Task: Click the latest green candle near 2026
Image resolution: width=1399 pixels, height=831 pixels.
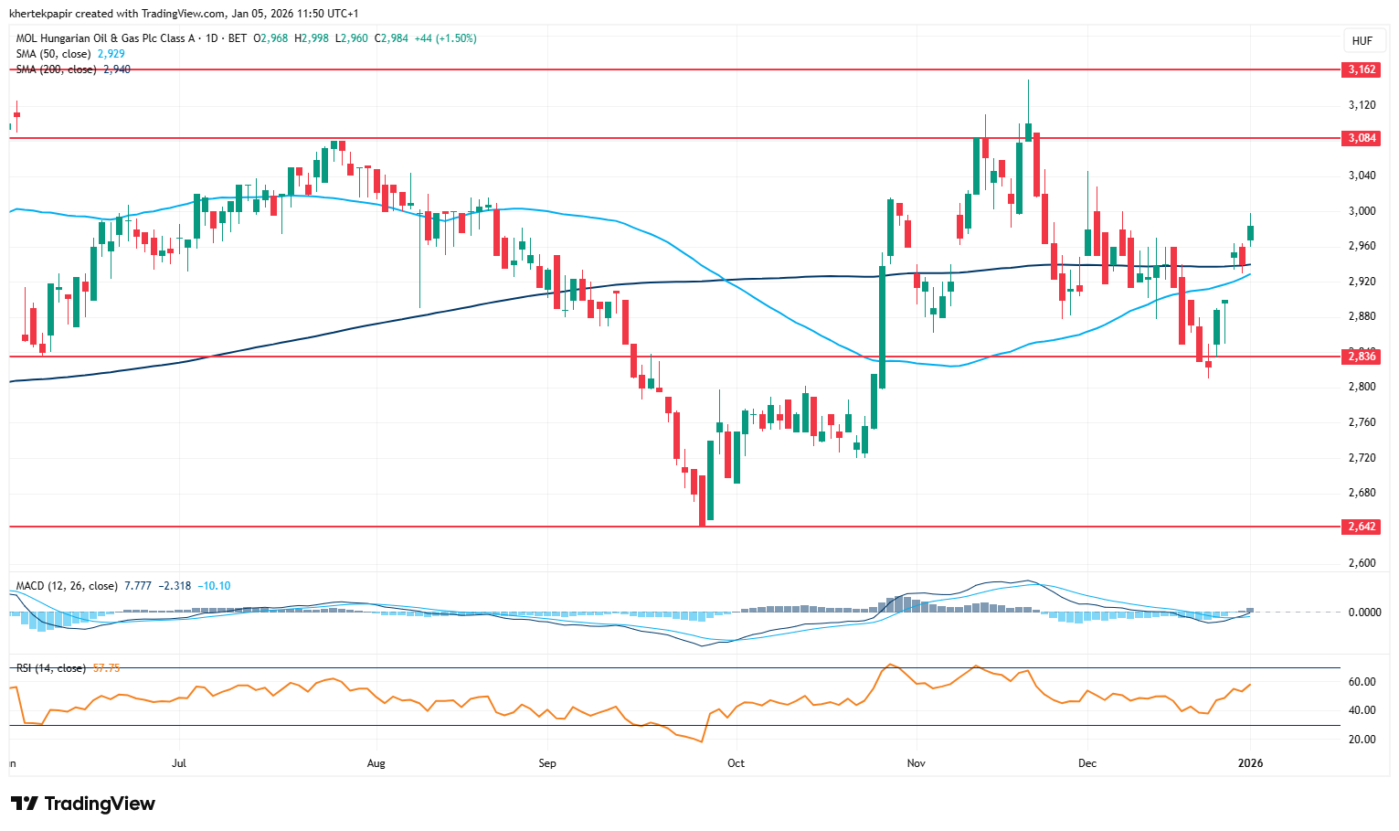Action: [x=1250, y=233]
